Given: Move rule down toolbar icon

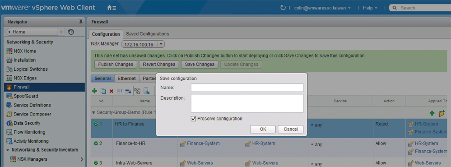Looking at the screenshot, I should pos(128,91).
